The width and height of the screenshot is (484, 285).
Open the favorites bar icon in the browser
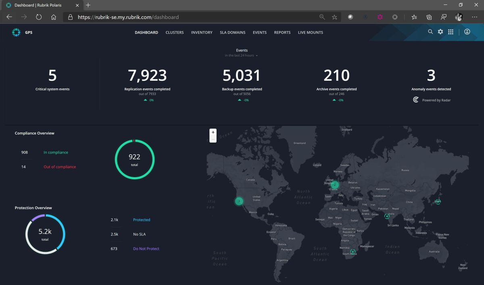point(414,17)
